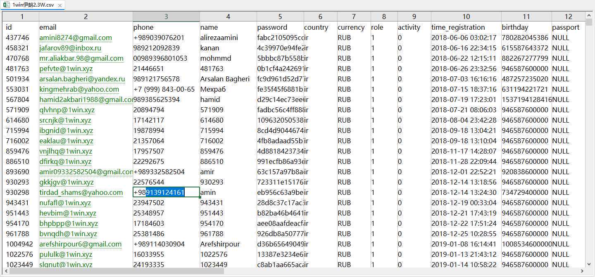Close the 1win伊朗2.3W.csv tab
The height and width of the screenshot is (277, 595).
coord(59,5)
